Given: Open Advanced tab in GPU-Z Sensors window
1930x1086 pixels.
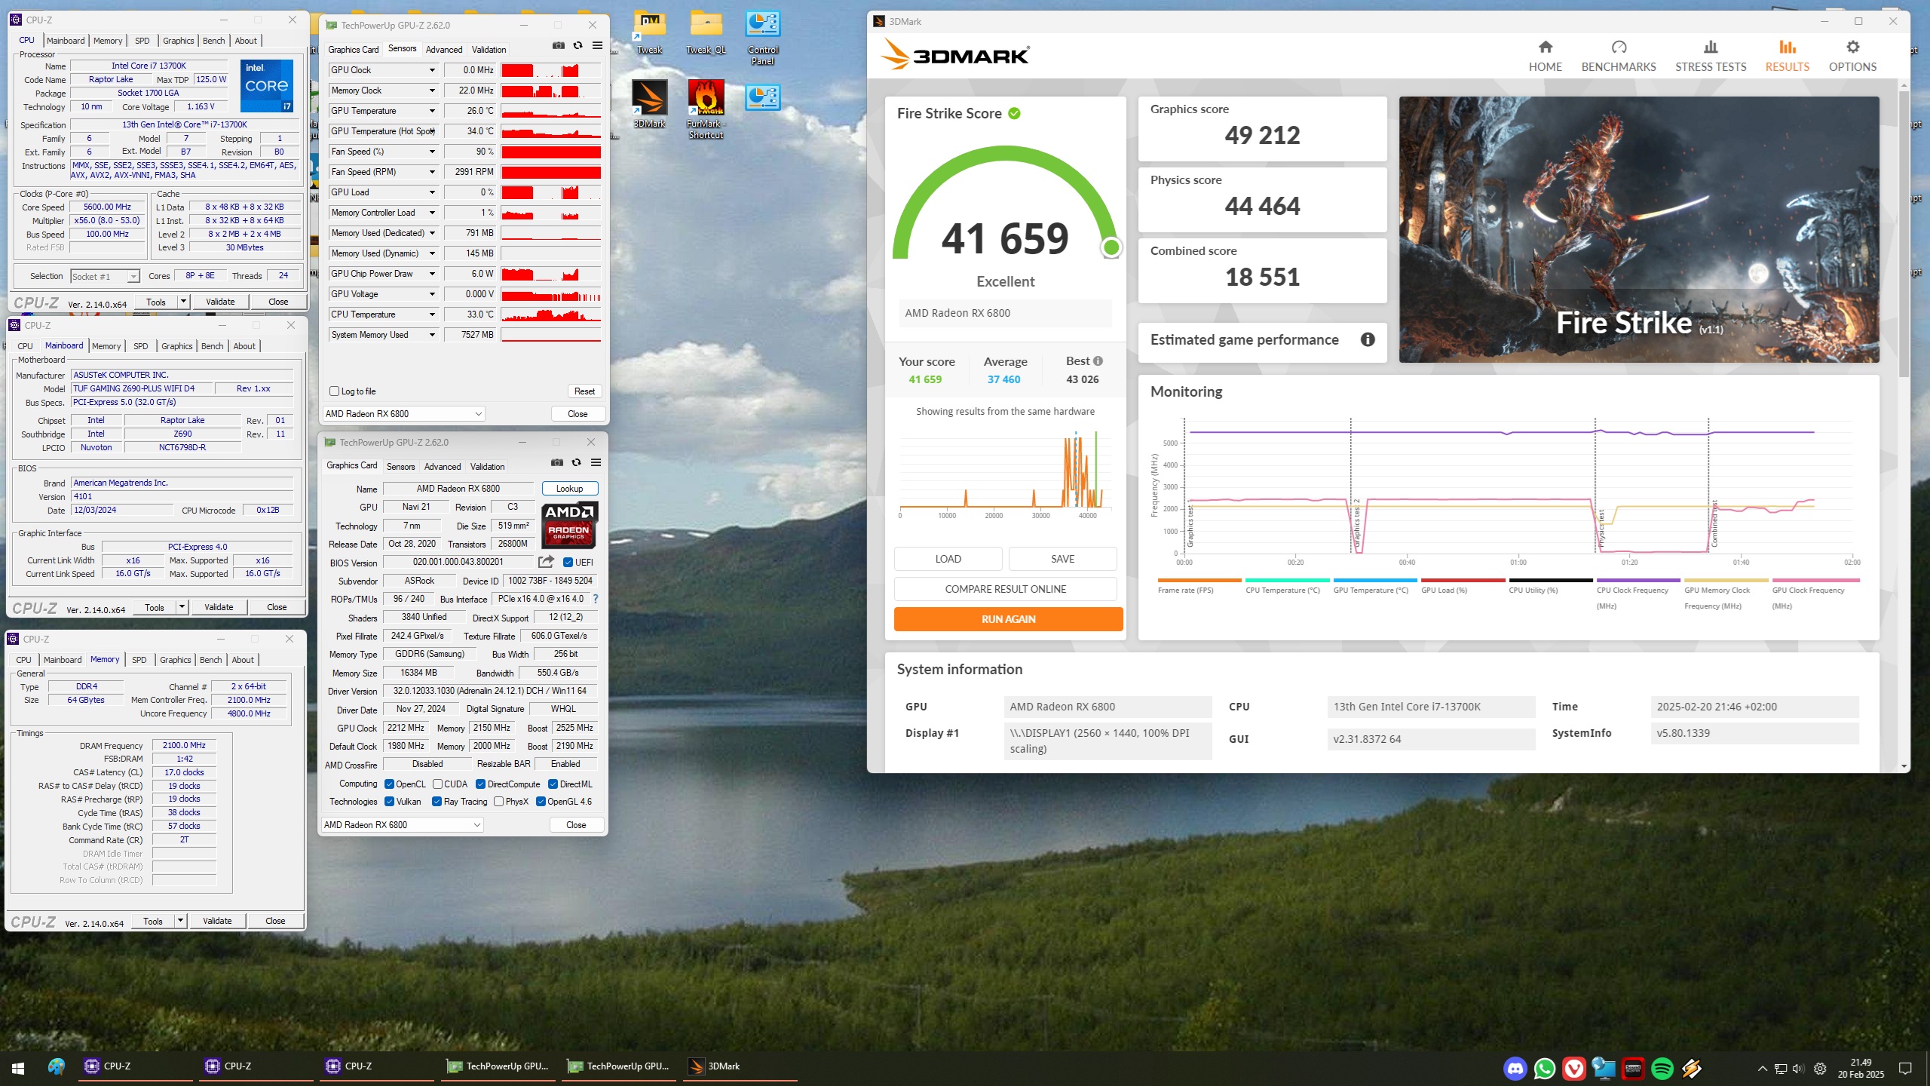Looking at the screenshot, I should click(x=444, y=50).
